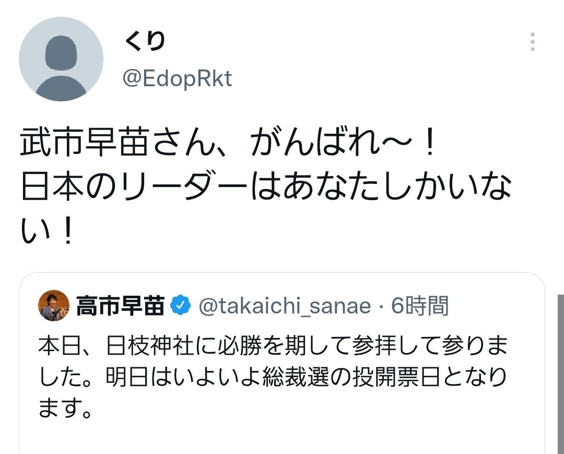Click the @EdopRkt handle
The width and height of the screenshot is (564, 454).
point(177,79)
